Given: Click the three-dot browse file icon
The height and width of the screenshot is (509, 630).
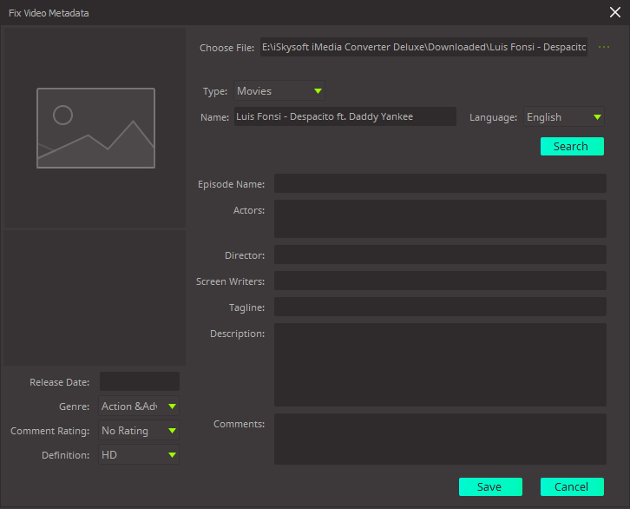Looking at the screenshot, I should 604,47.
